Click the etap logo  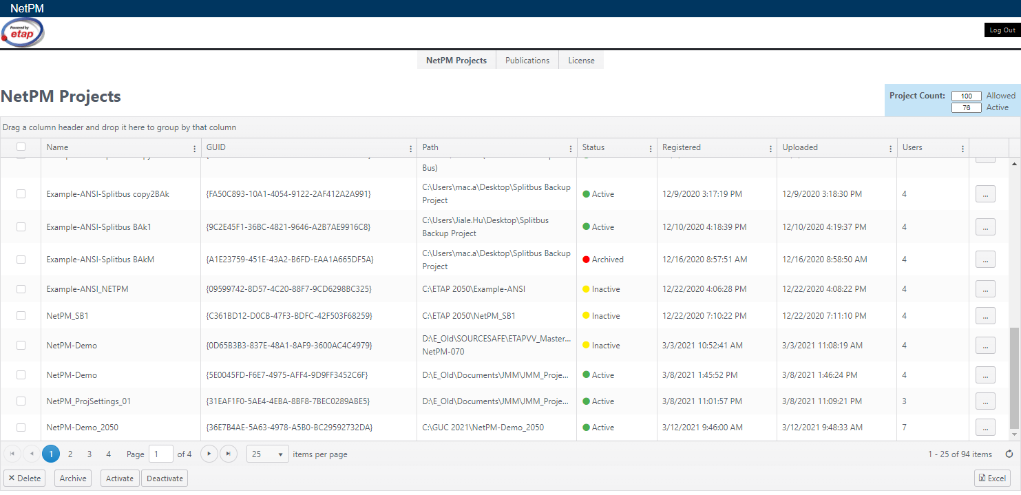coord(23,33)
